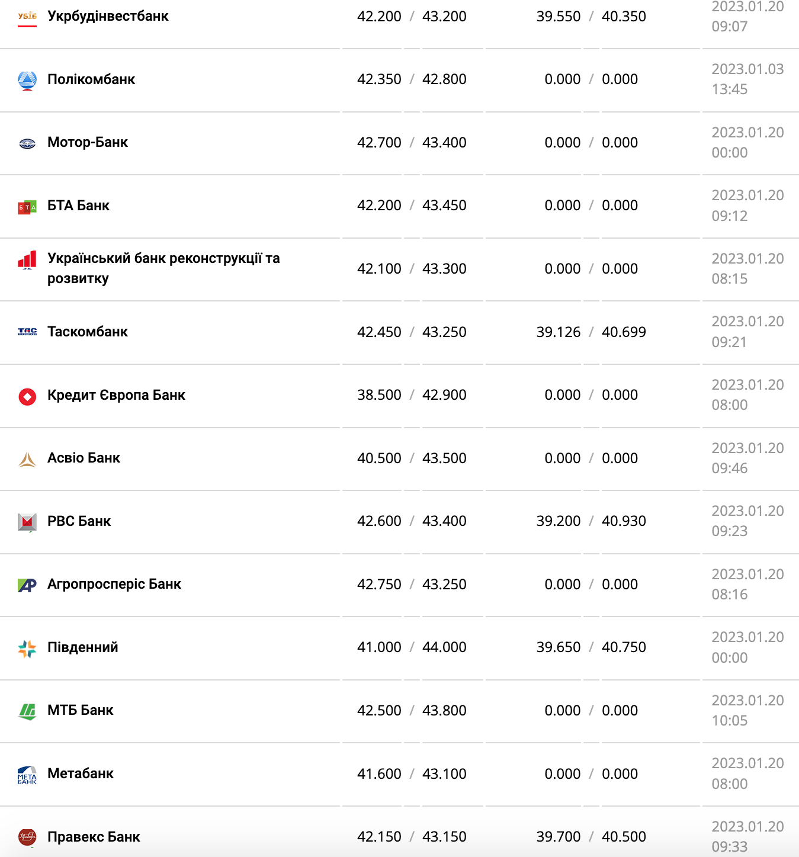Click the Таскомбанк logo icon
Viewport: 799px width, 857px height.
coord(27,332)
